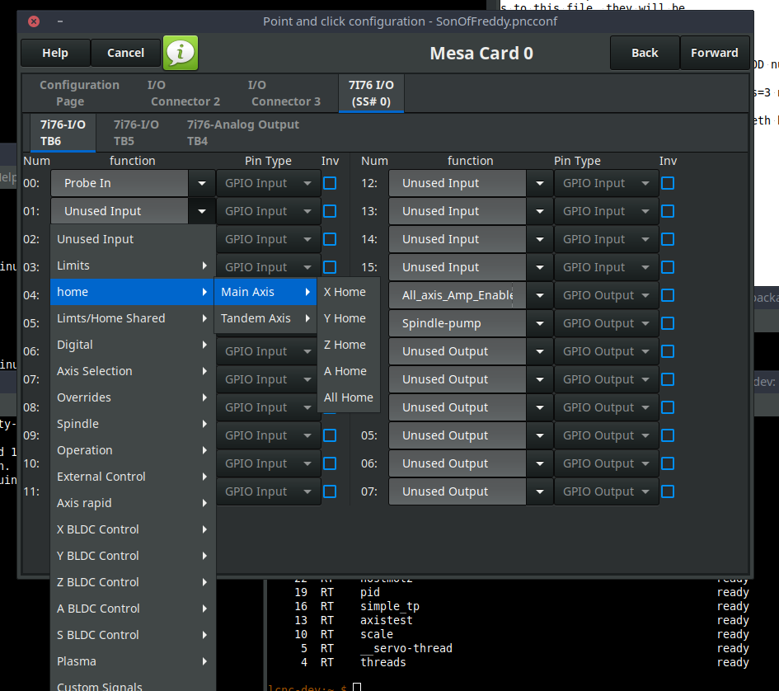Screen dimensions: 779x691
Task: Open the Limits submenu
Action: (x=134, y=266)
